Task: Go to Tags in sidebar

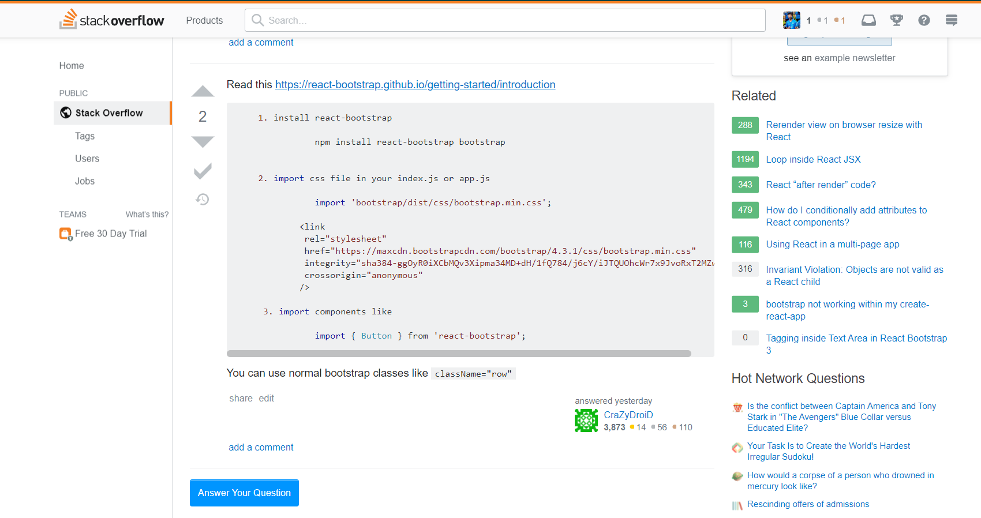Action: (85, 136)
